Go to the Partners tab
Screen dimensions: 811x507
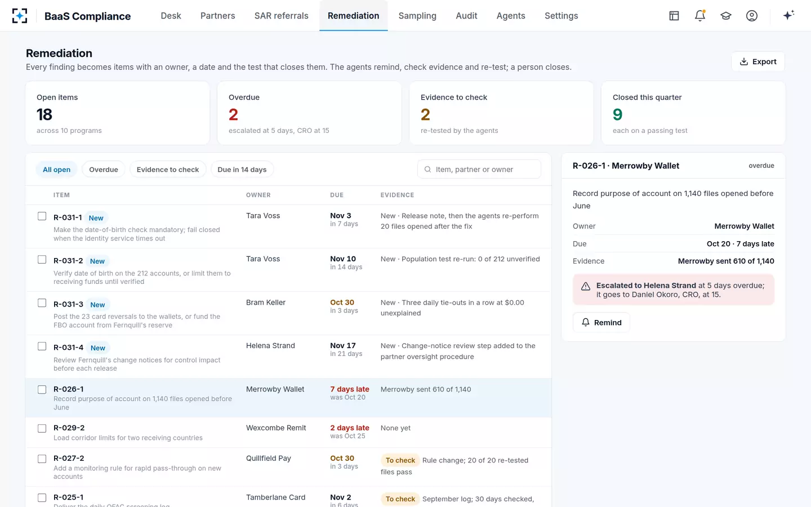pos(218,16)
